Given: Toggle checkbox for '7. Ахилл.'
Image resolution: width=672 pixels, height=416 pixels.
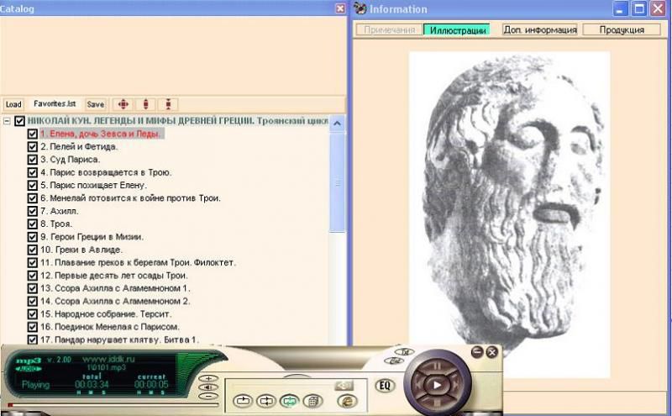Looking at the screenshot, I should tap(33, 211).
